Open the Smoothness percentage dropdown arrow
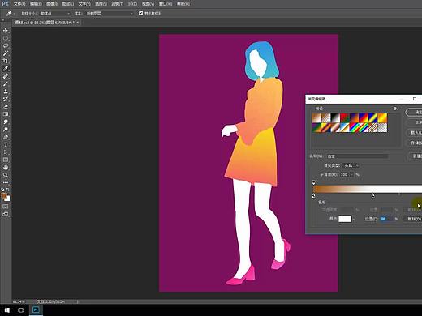Screen dimensions: 422x316 pyautogui.click(x=351, y=174)
